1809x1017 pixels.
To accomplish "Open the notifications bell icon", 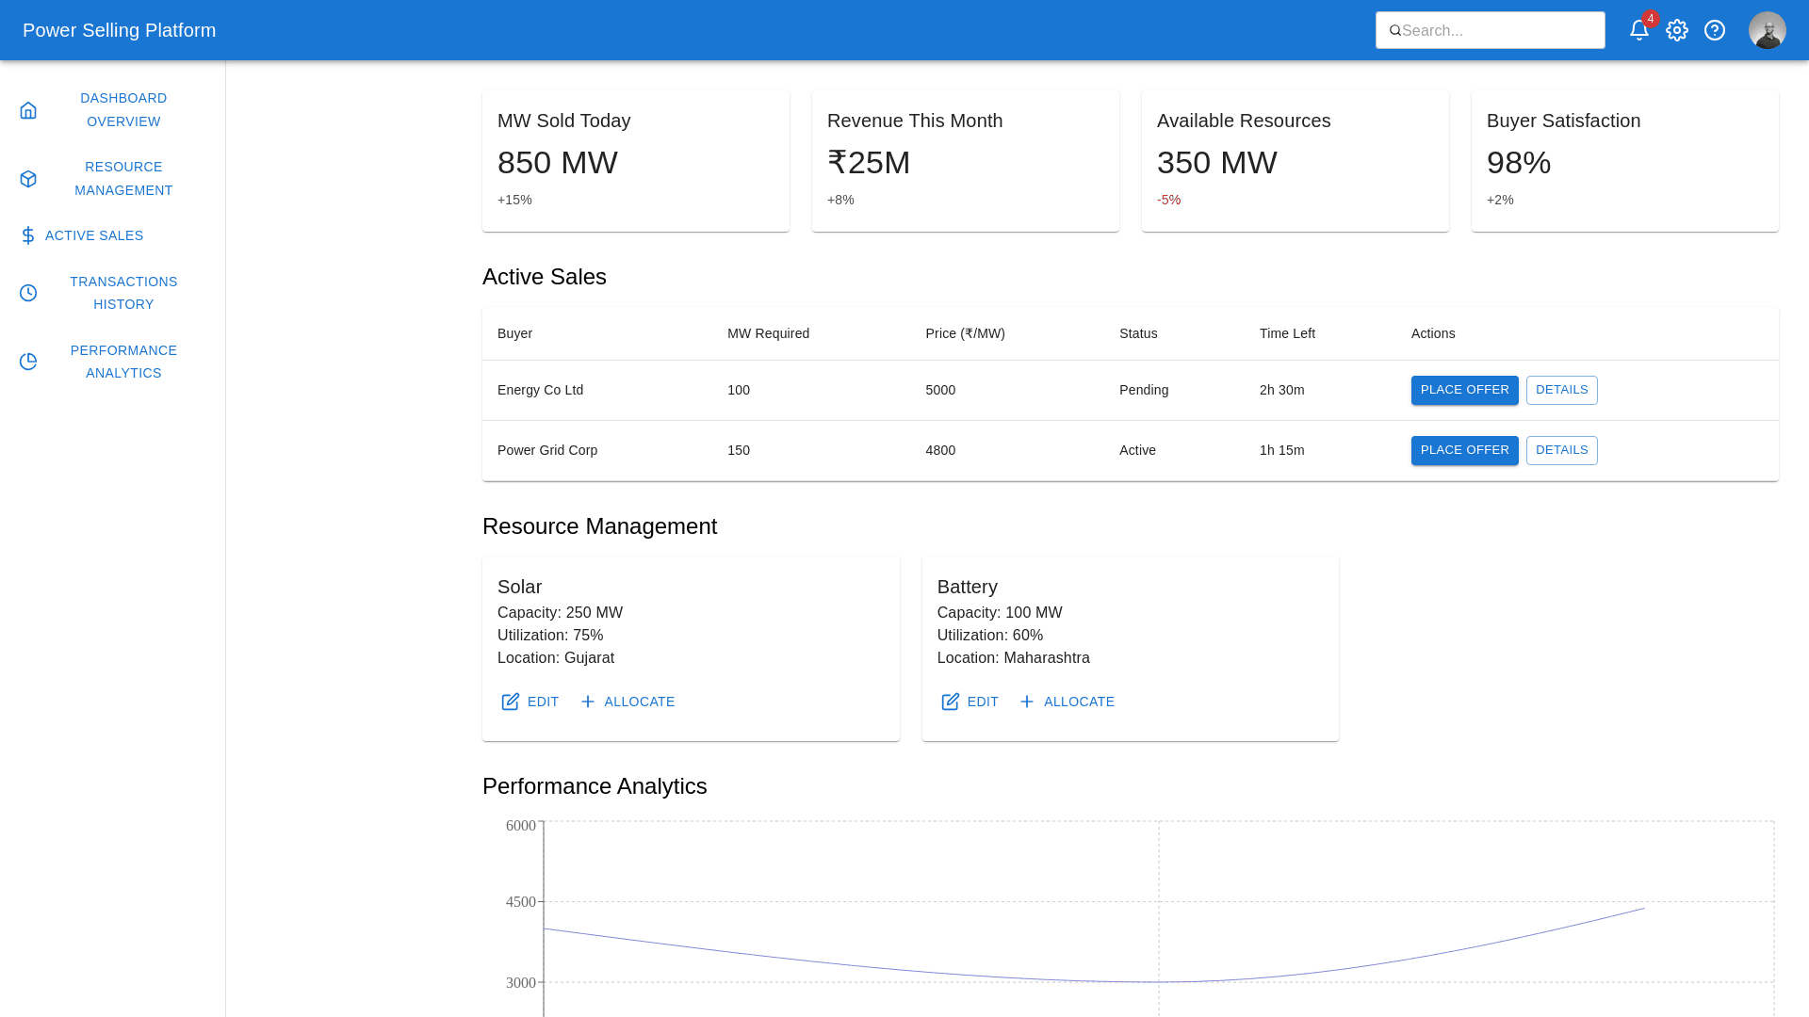I will (x=1638, y=30).
